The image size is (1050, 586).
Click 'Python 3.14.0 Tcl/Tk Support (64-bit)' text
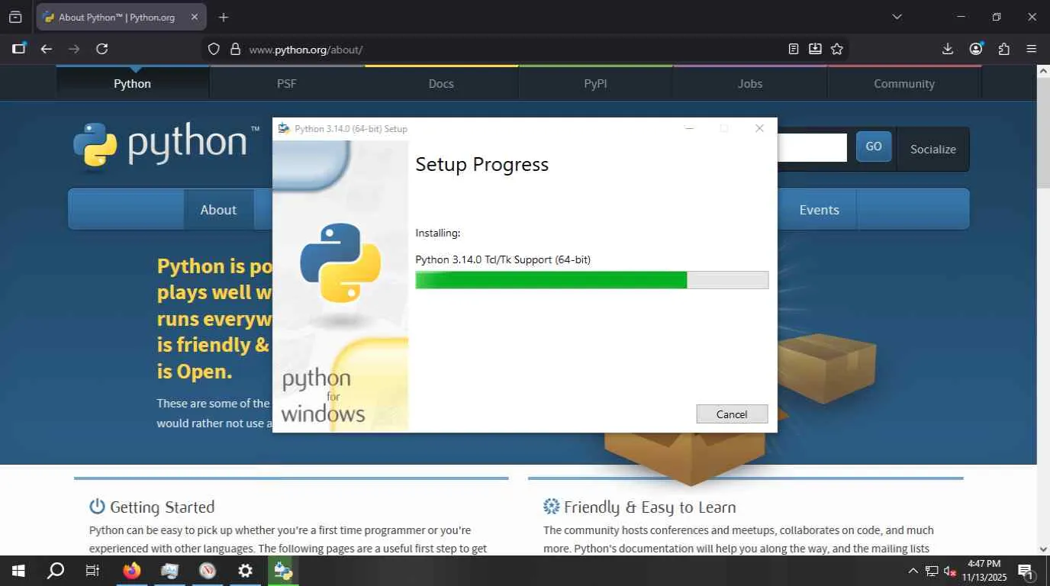coord(503,259)
